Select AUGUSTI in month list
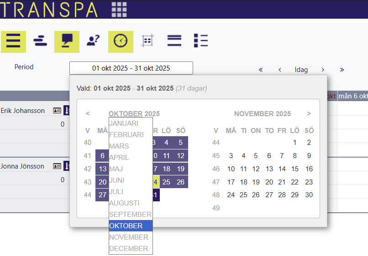The image size is (368, 256). pyautogui.click(x=131, y=203)
